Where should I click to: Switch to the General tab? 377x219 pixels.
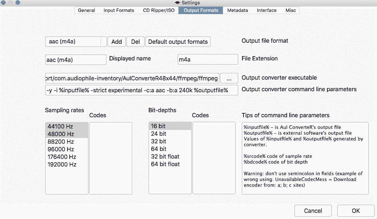tap(86, 10)
